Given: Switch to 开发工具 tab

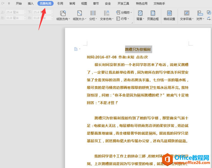Looking at the screenshot, I should pos(123,3).
